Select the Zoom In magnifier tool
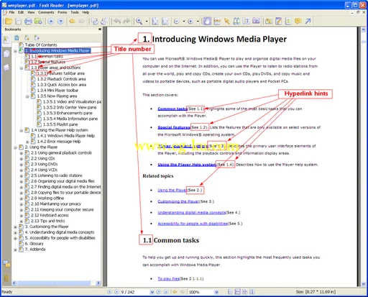 pyautogui.click(x=139, y=22)
